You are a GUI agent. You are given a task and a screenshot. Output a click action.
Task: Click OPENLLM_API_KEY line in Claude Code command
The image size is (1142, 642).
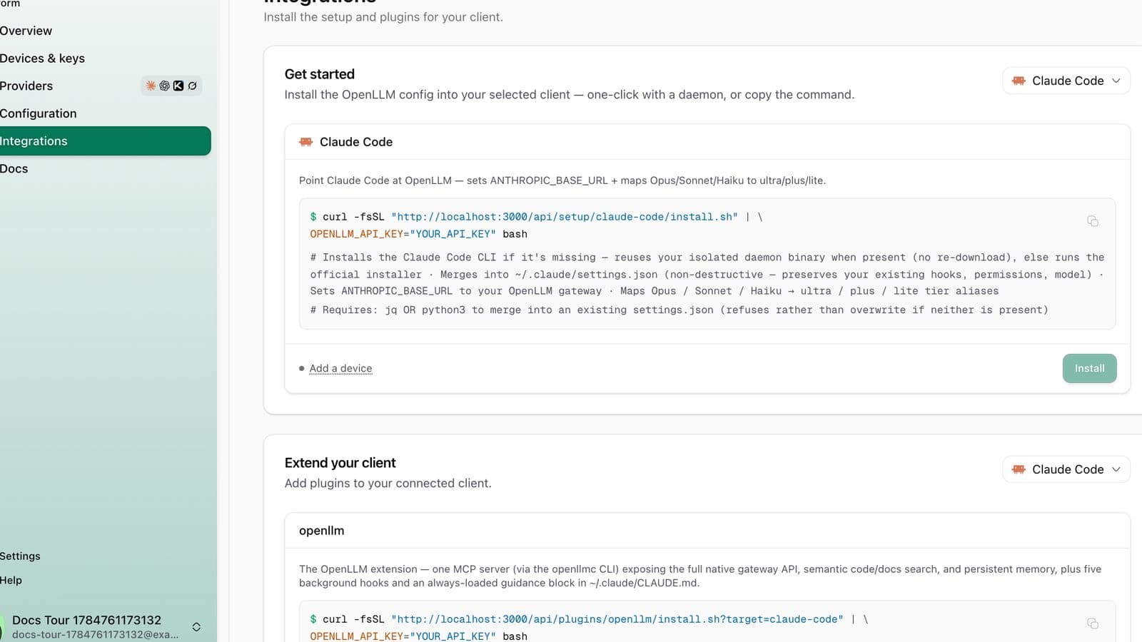pyautogui.click(x=418, y=234)
